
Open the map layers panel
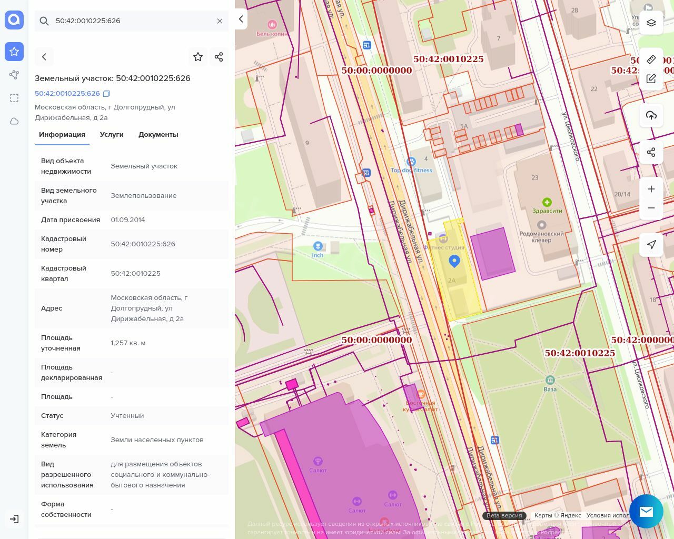click(651, 23)
